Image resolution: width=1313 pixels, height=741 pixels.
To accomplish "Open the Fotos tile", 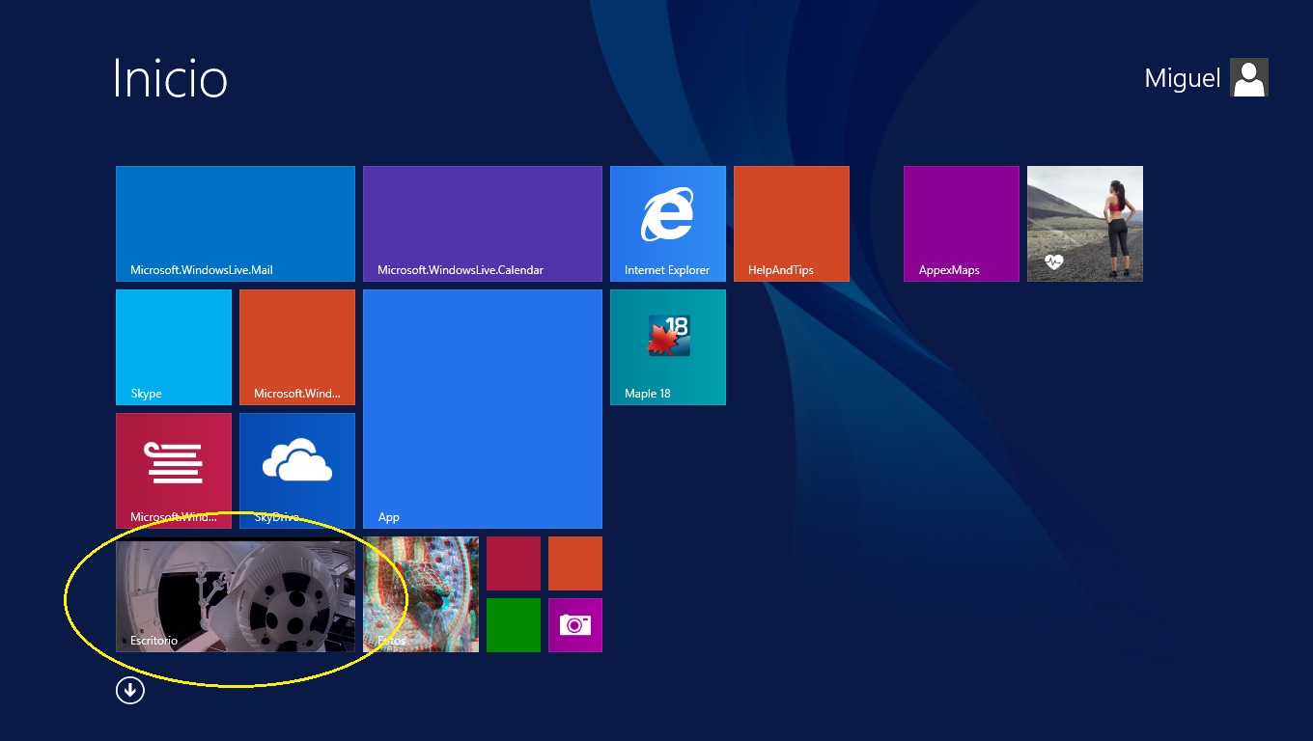I will tap(420, 594).
